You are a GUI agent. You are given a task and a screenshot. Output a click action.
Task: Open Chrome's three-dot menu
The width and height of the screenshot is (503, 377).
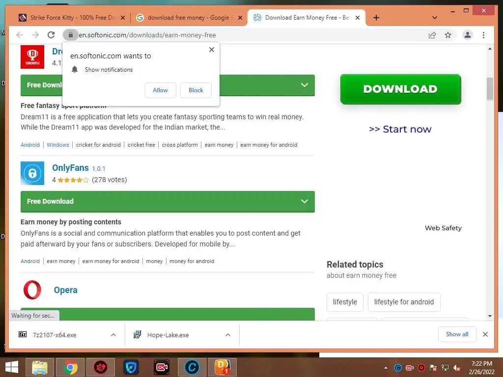point(483,35)
